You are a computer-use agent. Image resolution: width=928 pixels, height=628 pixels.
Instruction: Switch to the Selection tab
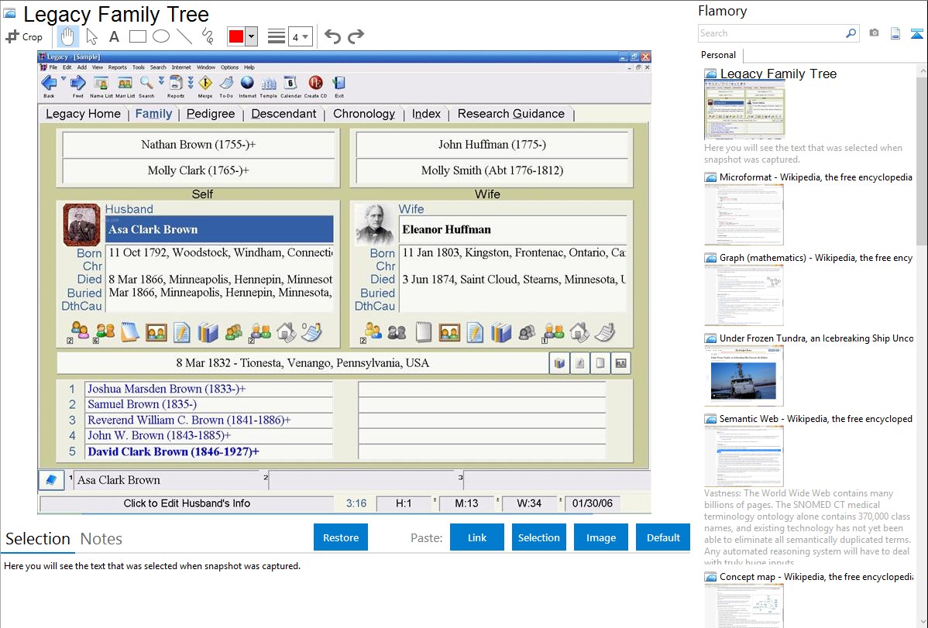[x=38, y=539]
